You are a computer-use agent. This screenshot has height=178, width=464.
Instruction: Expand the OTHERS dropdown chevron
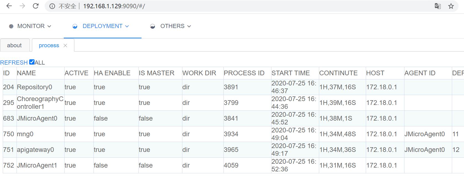pos(189,26)
